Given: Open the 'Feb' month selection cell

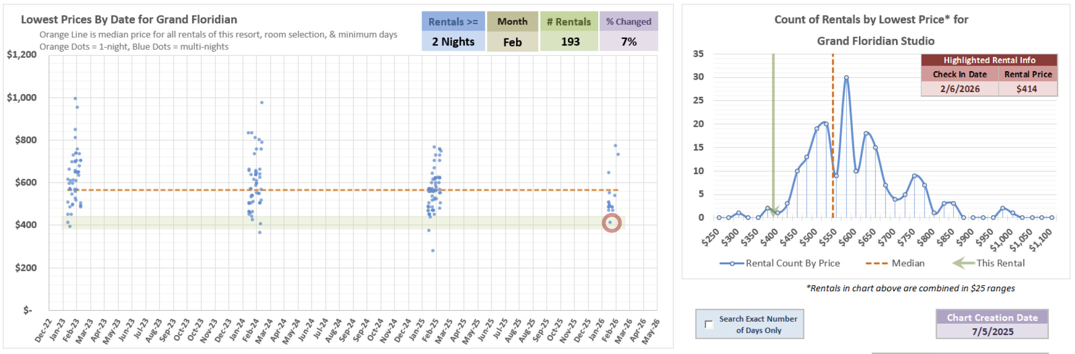Looking at the screenshot, I should click(x=512, y=42).
